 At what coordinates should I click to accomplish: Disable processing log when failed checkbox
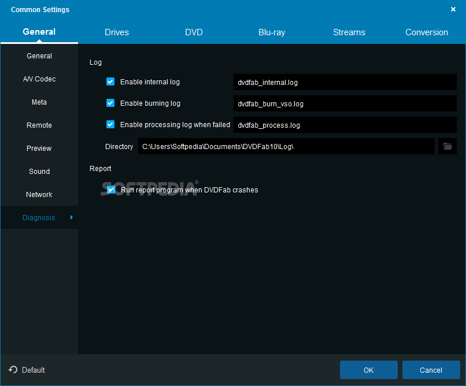(x=110, y=124)
